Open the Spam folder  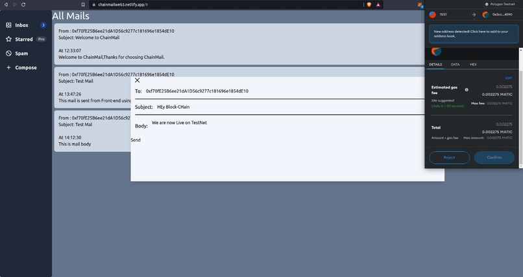[x=21, y=53]
